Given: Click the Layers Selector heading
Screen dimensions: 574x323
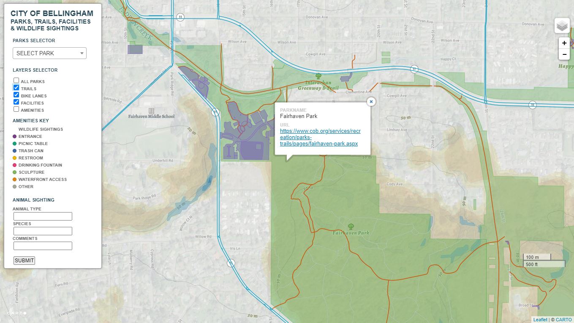Looking at the screenshot, I should (x=35, y=70).
